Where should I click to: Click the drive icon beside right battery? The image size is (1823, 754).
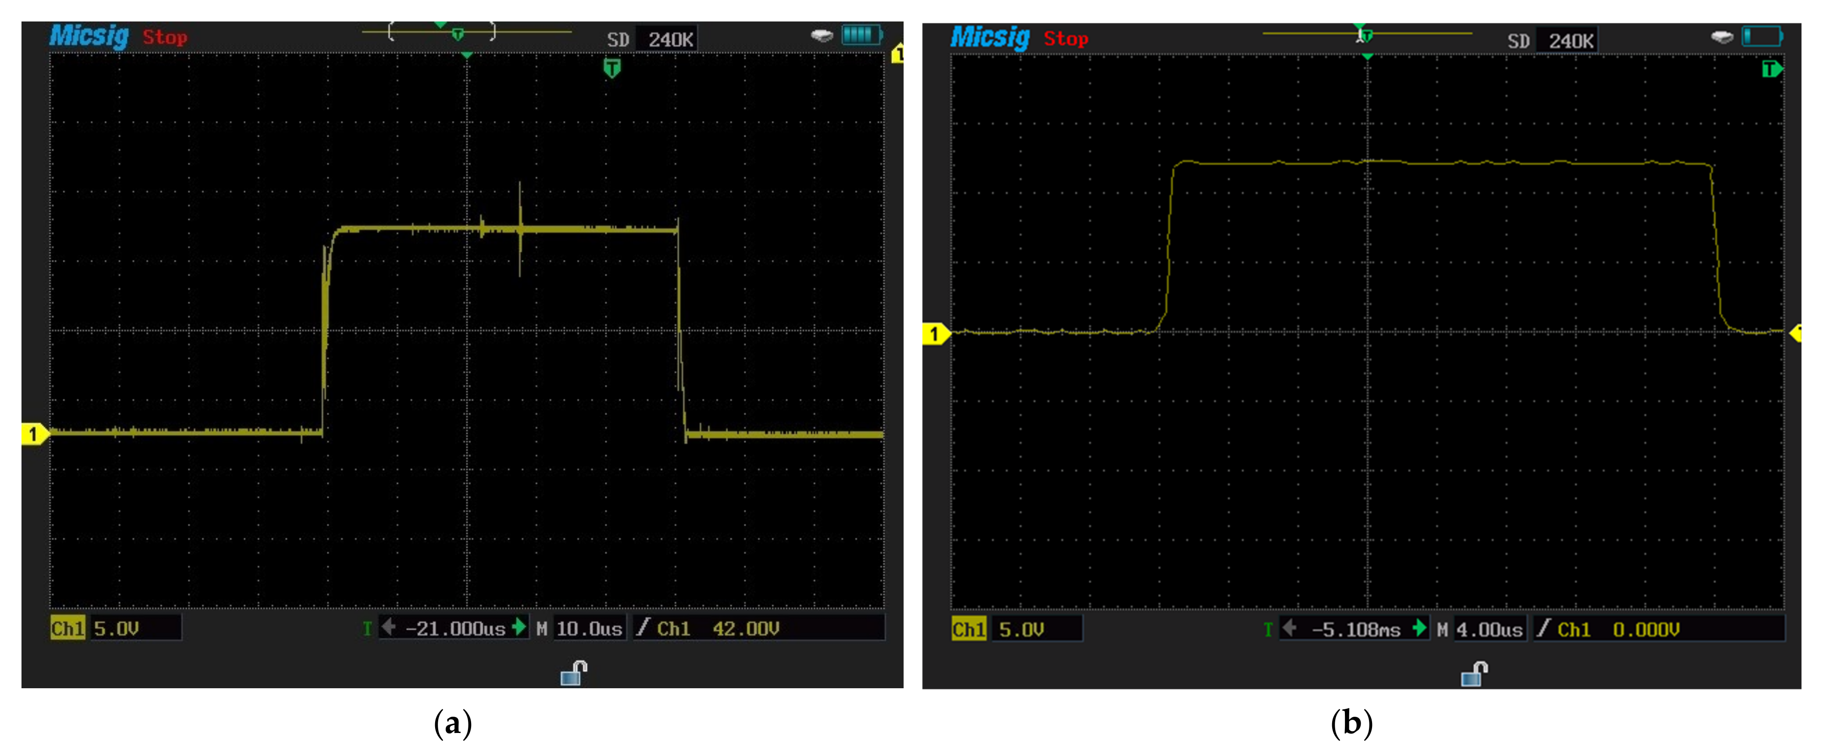[x=1722, y=37]
